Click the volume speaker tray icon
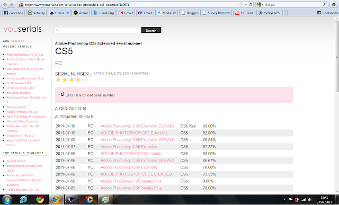The height and width of the screenshot is (205, 339). coord(309,200)
